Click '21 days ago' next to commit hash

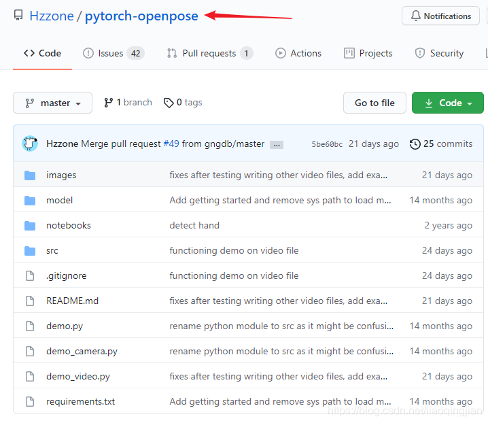[x=374, y=143]
